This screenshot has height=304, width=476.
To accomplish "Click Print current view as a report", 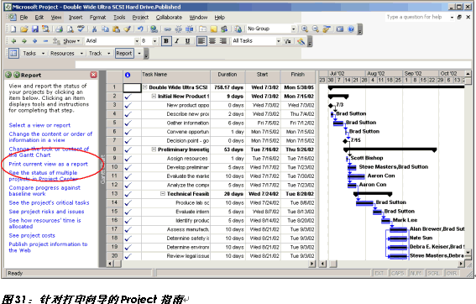I will tap(48, 164).
